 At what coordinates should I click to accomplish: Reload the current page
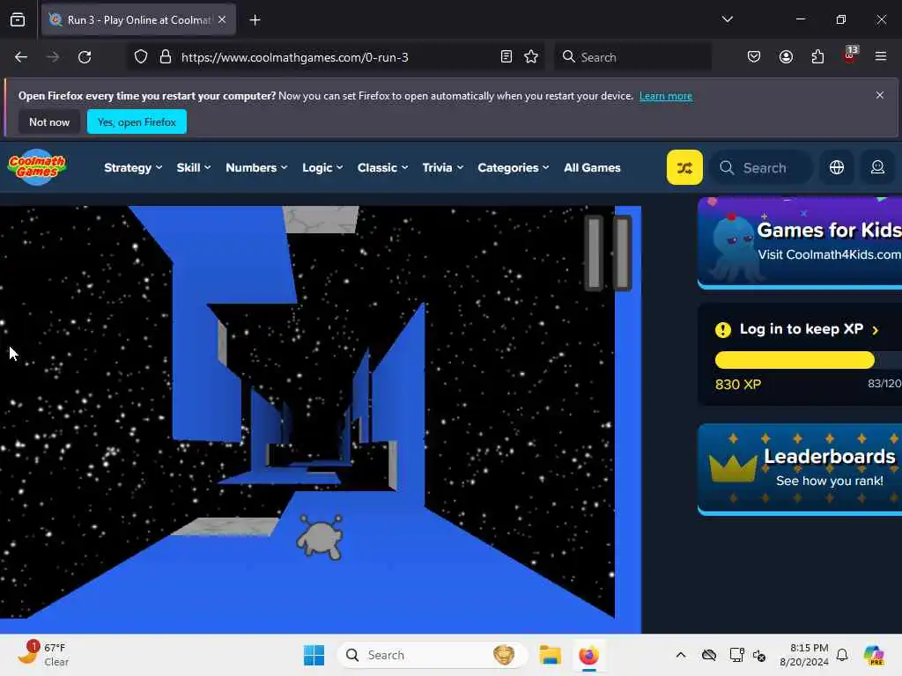tap(85, 57)
